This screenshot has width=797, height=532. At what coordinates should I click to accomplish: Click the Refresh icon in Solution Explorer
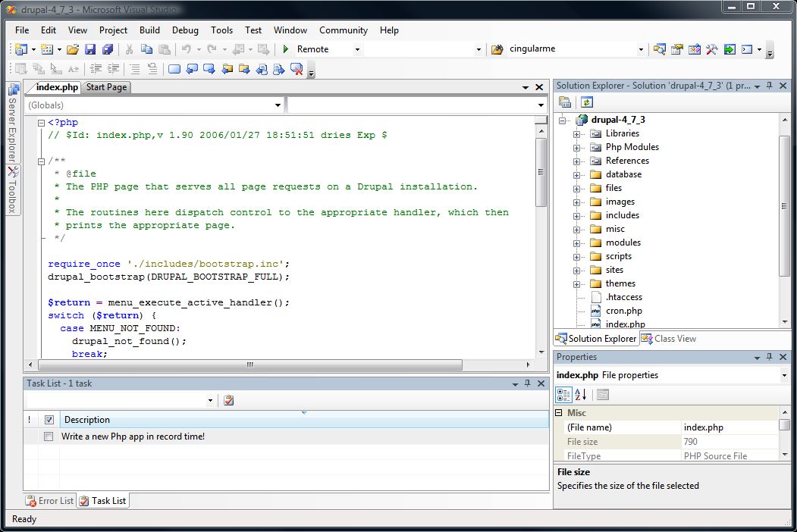pyautogui.click(x=587, y=102)
